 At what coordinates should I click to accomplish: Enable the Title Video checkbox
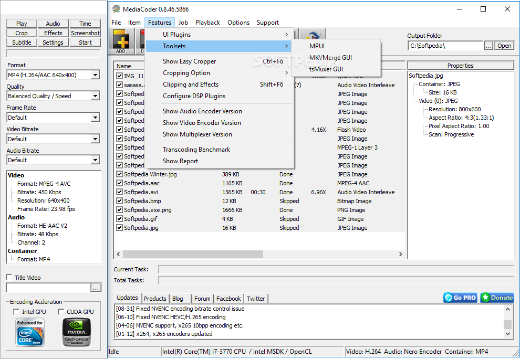[9, 278]
